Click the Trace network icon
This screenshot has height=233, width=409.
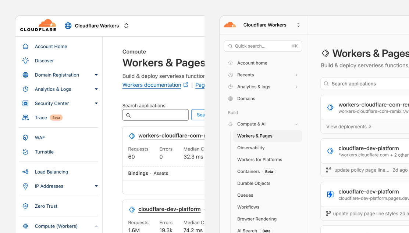pyautogui.click(x=25, y=118)
